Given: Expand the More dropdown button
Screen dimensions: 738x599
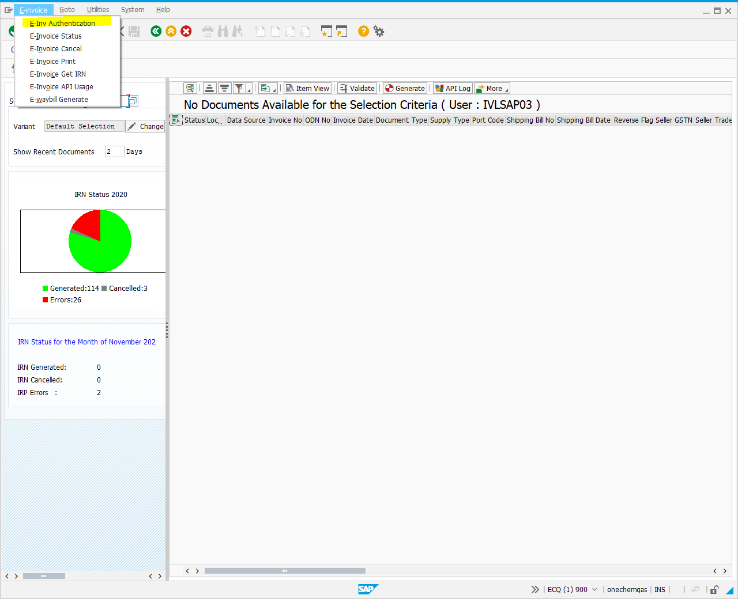Looking at the screenshot, I should (x=492, y=88).
